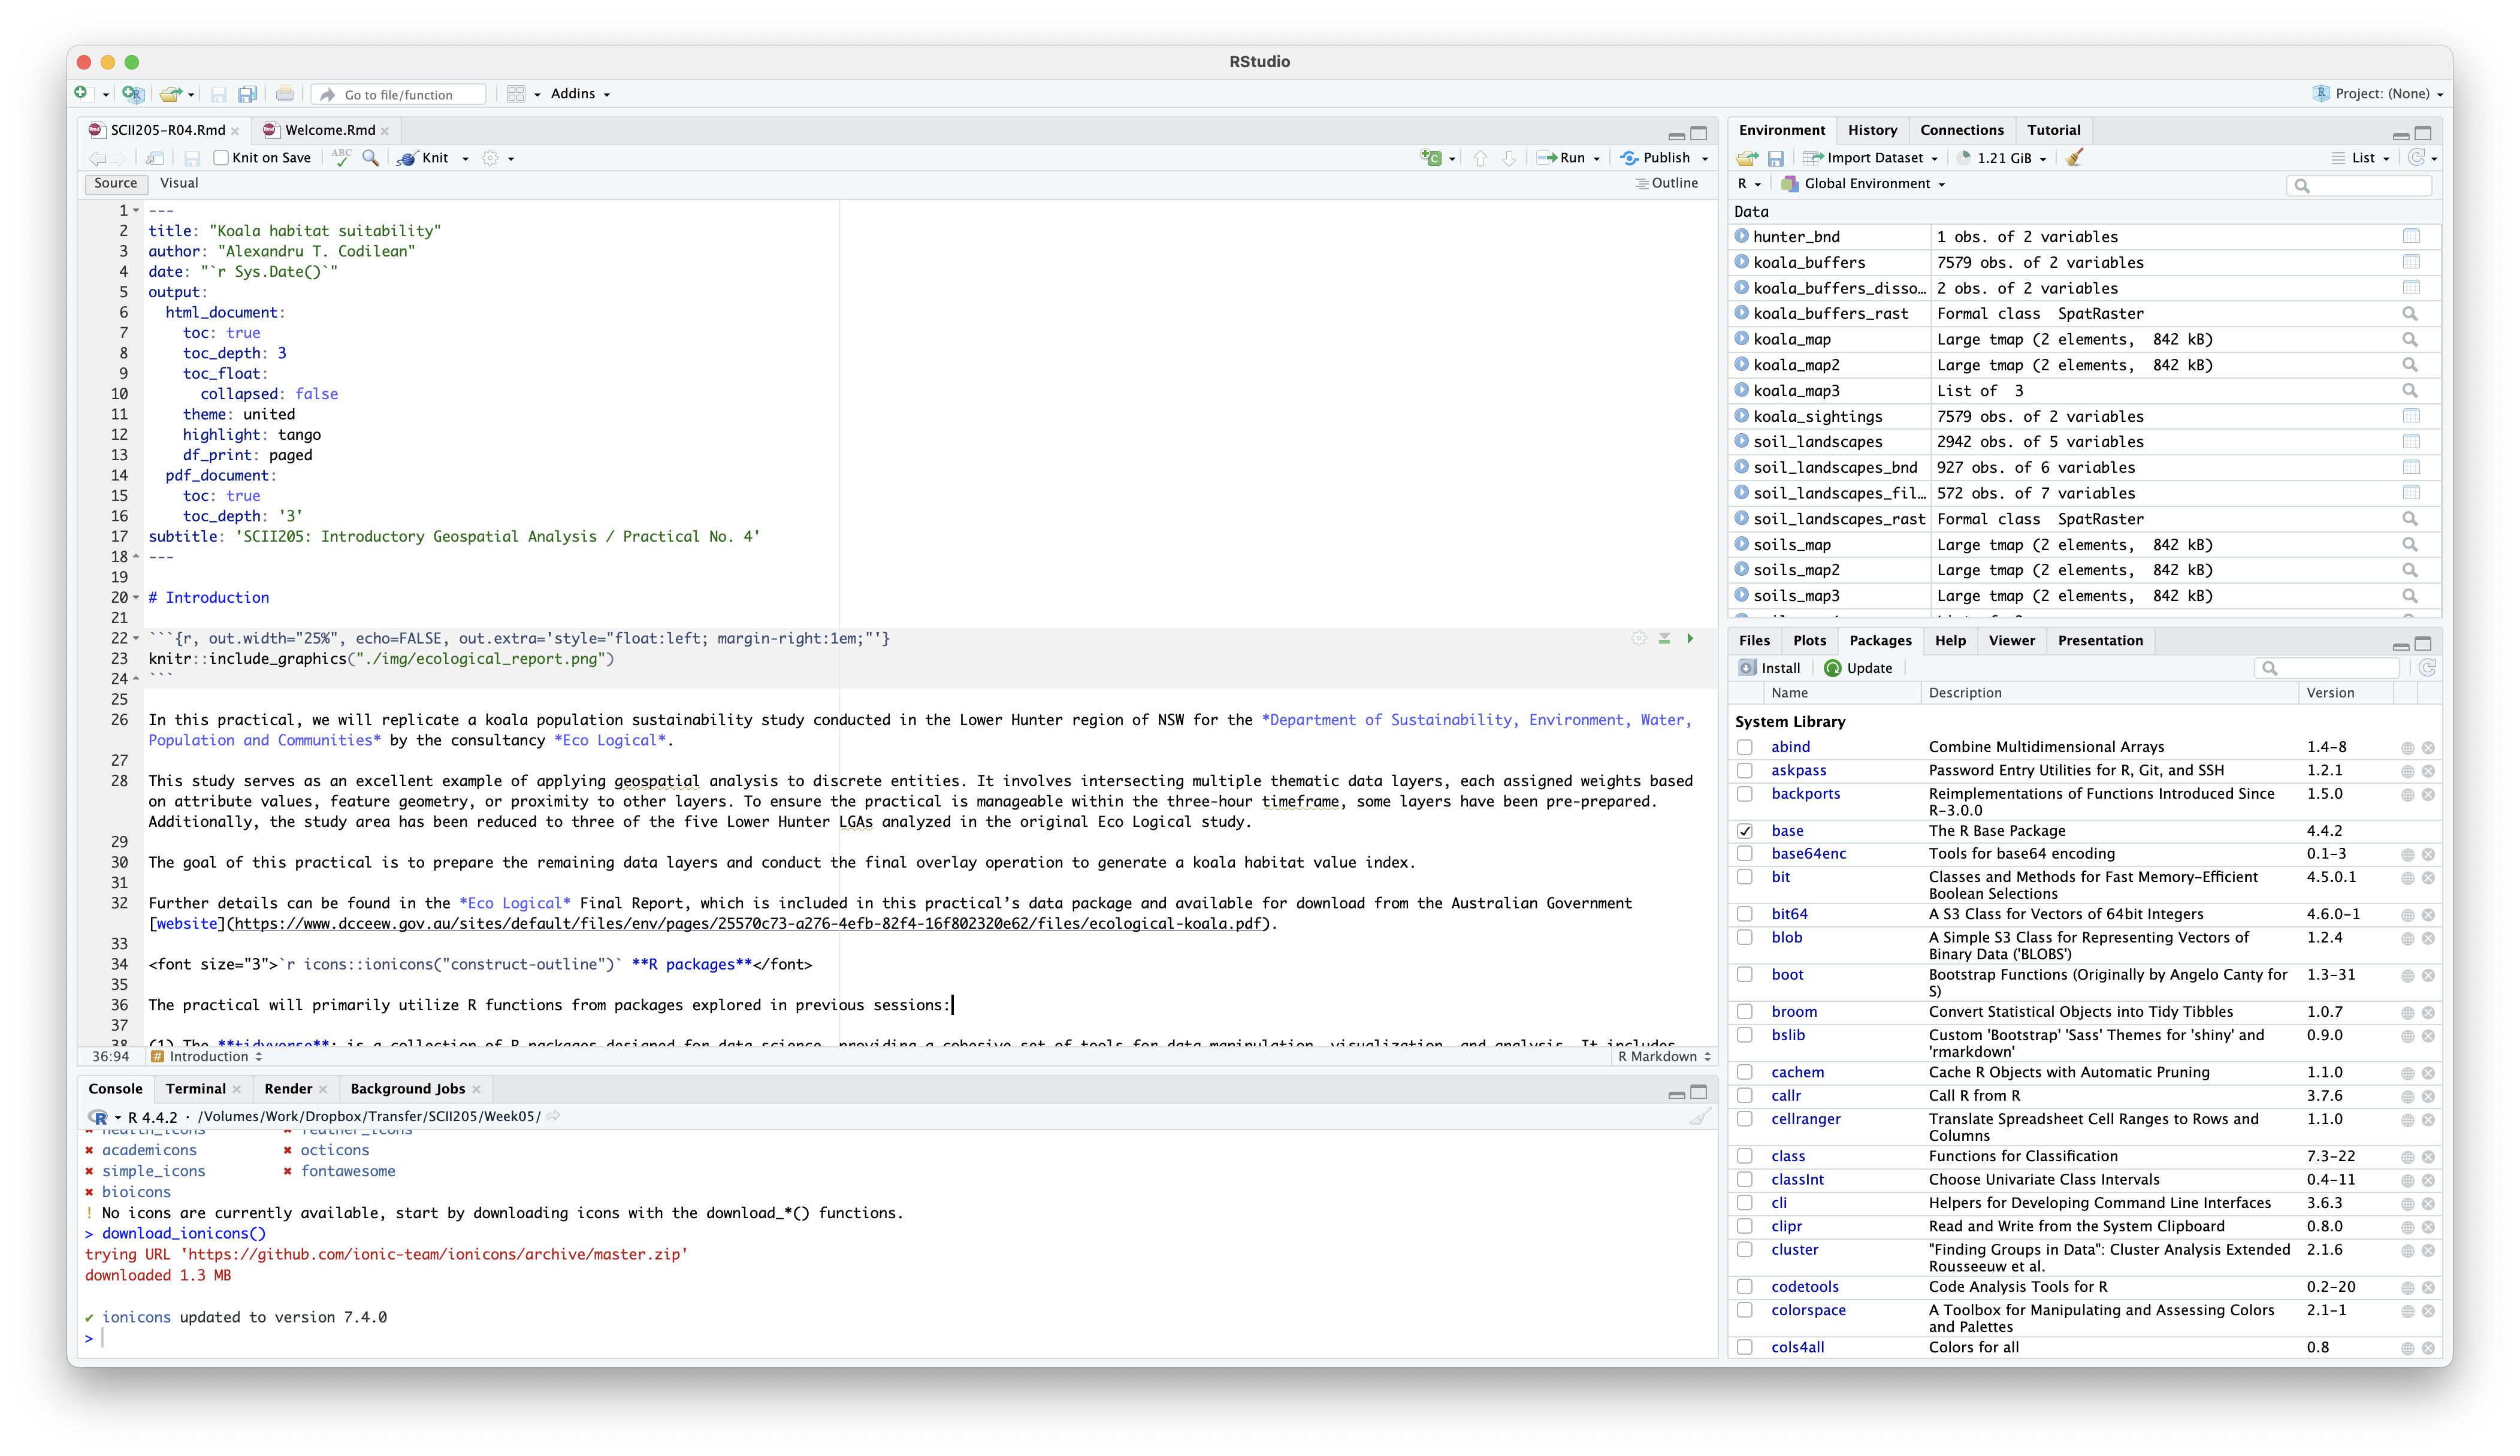
Task: Open find and replace magnifier icon in editor
Action: [370, 158]
